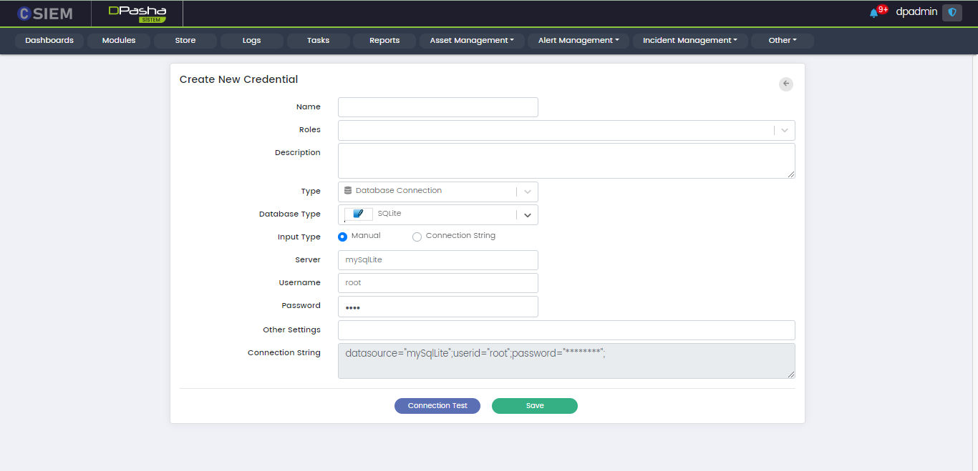Open the Dashboards menu item

[49, 41]
